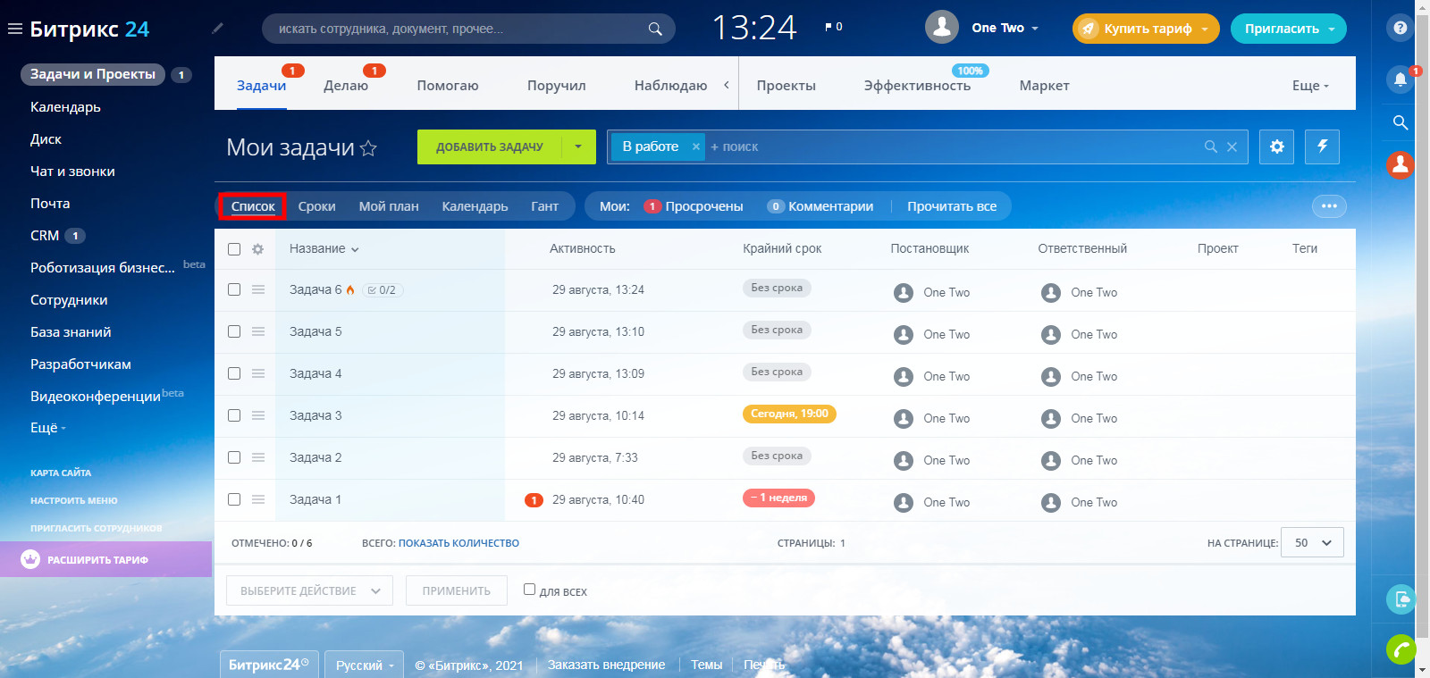Open the green phone call button
This screenshot has width=1430, height=678.
[x=1401, y=649]
